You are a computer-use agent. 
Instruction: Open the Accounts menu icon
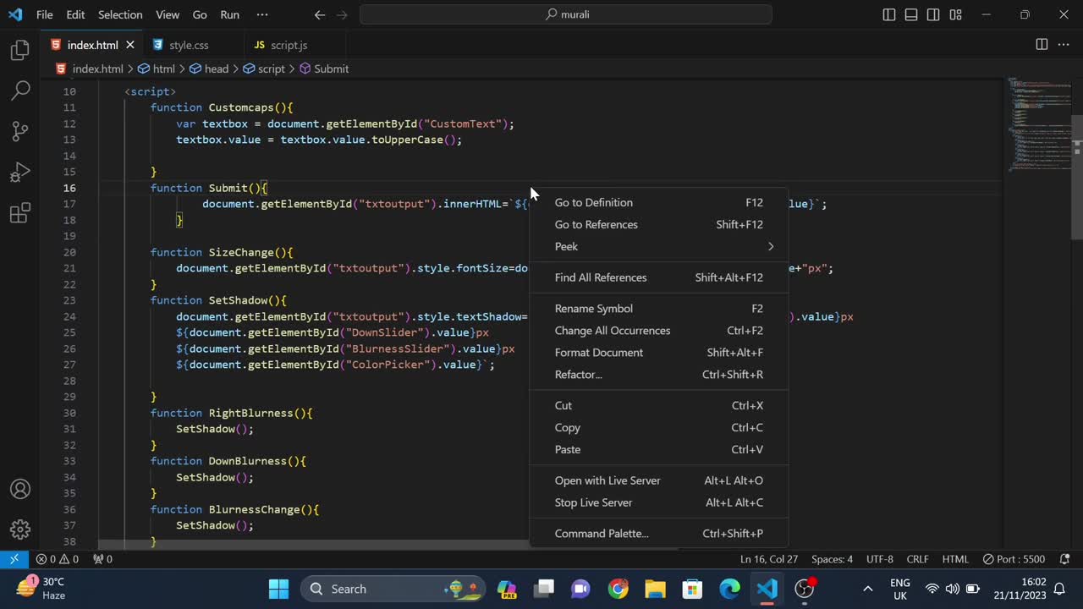(x=20, y=489)
